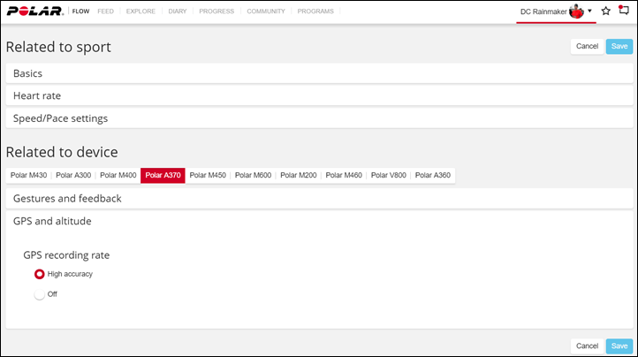Select High accuracy GPS recording rate
The width and height of the screenshot is (638, 357).
[40, 274]
